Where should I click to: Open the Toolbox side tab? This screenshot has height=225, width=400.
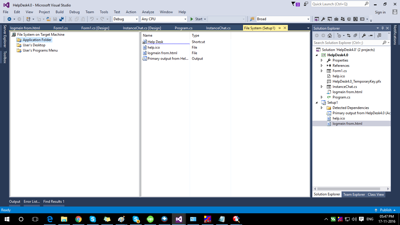[5, 57]
